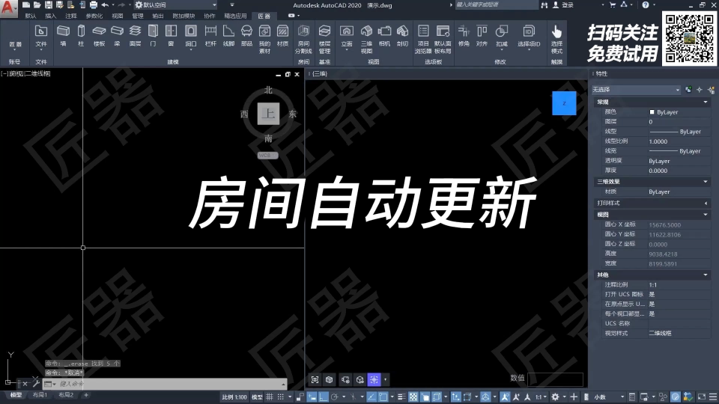Screen dimensions: 719x404
Task: Click the Undo arrow in quick access toolbar
Action: pos(105,5)
